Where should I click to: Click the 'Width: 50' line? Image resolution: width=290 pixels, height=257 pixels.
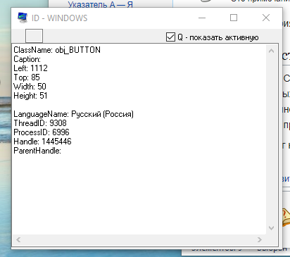30,87
